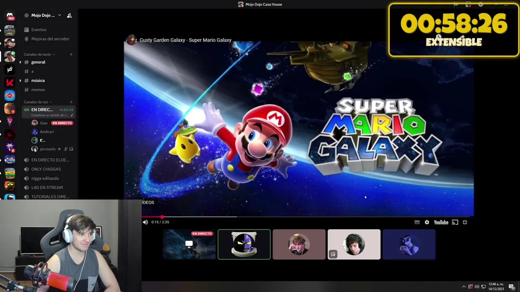Toggle subtitles on the YouTube player
The image size is (520, 292).
[417, 222]
